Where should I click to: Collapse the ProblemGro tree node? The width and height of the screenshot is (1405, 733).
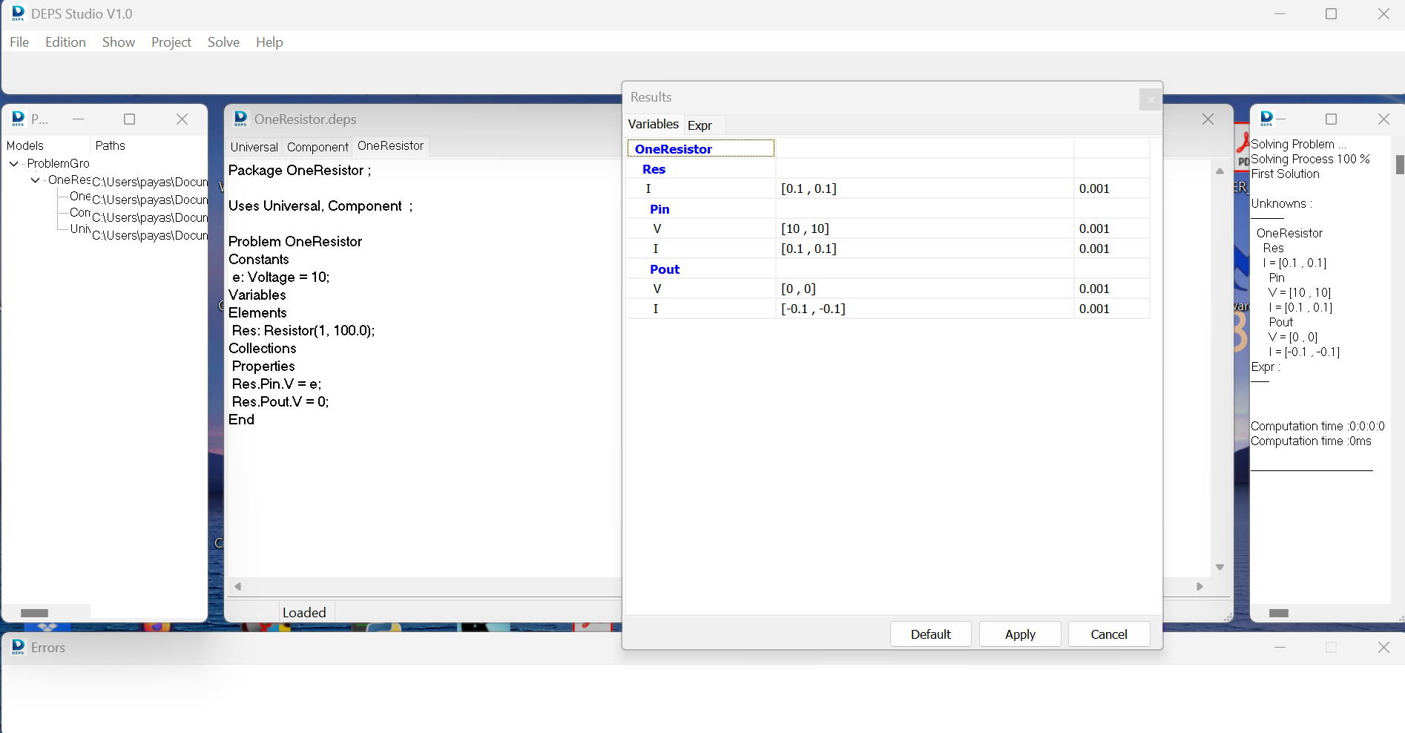pyautogui.click(x=14, y=164)
